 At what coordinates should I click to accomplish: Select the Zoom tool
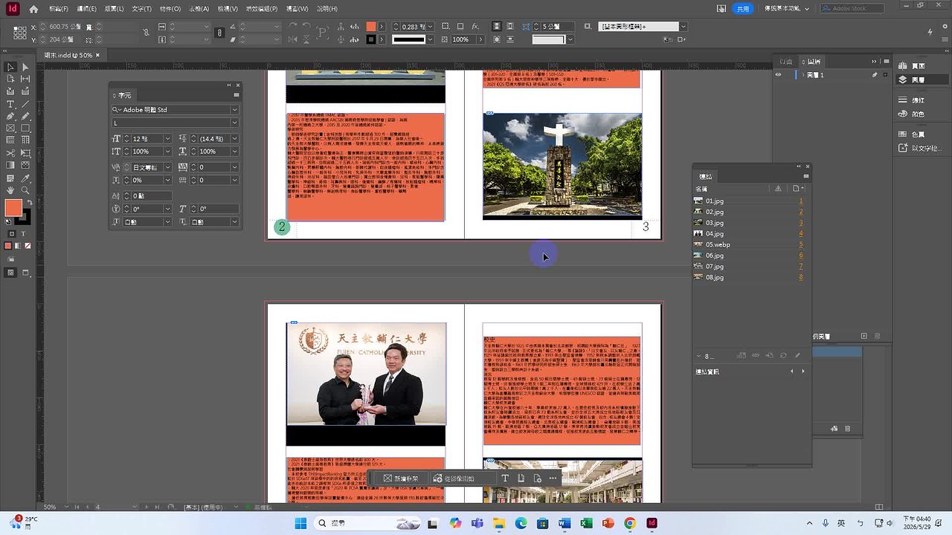click(x=25, y=190)
